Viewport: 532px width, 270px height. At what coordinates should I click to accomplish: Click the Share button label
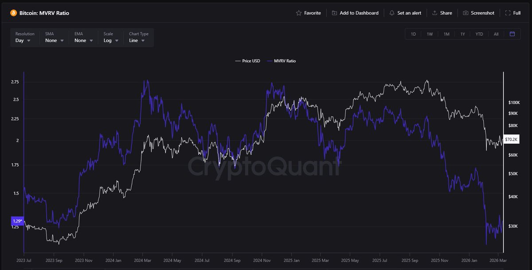[446, 13]
